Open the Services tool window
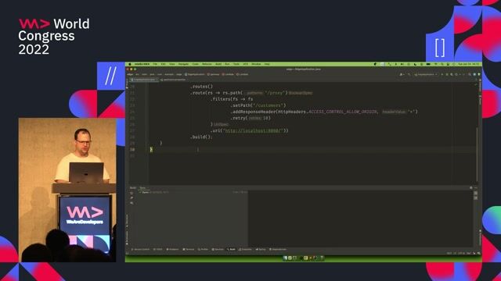This screenshot has height=281, width=501. coord(218,250)
